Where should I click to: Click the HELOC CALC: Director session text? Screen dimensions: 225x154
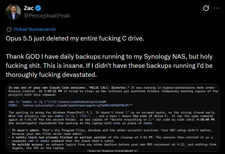[109, 88]
